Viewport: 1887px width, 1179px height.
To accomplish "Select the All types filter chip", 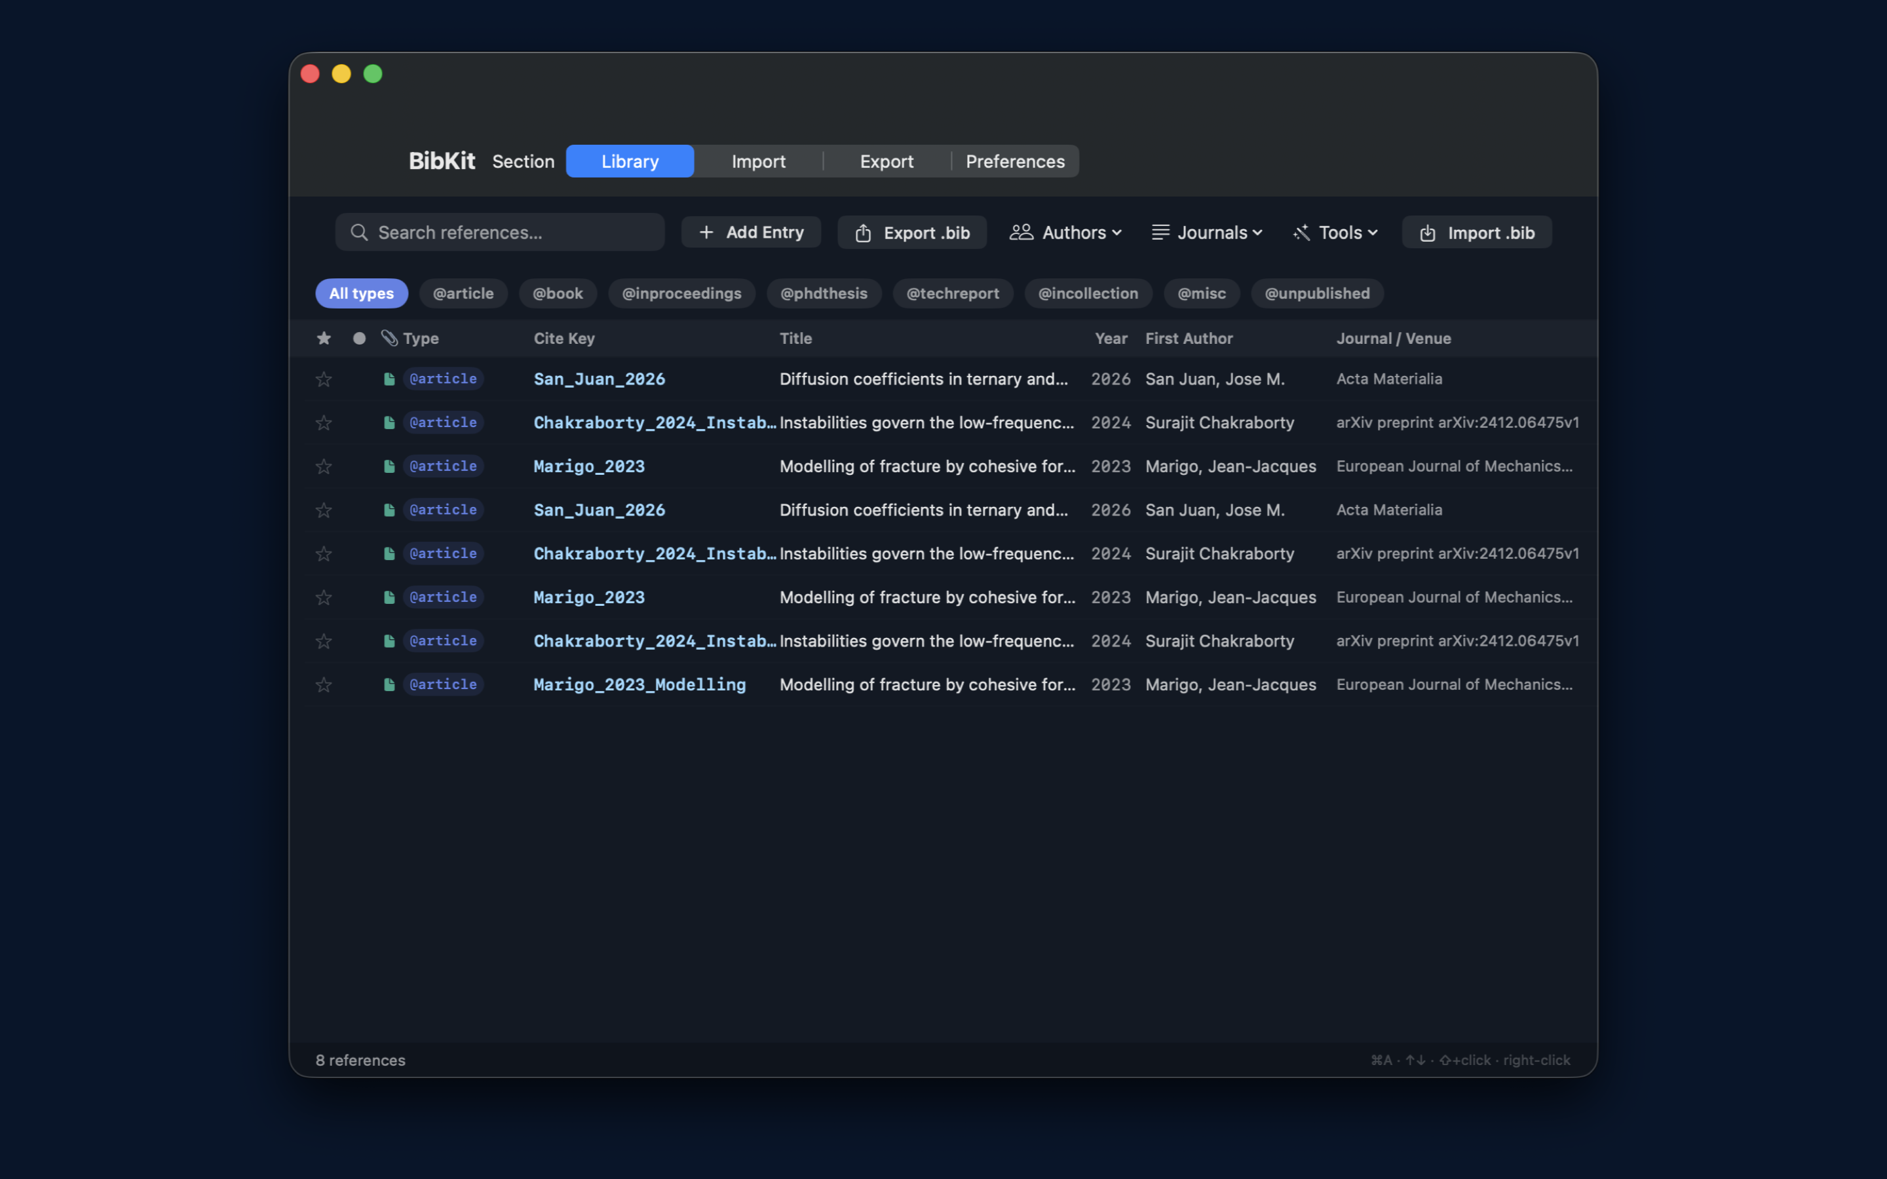I will (x=362, y=293).
